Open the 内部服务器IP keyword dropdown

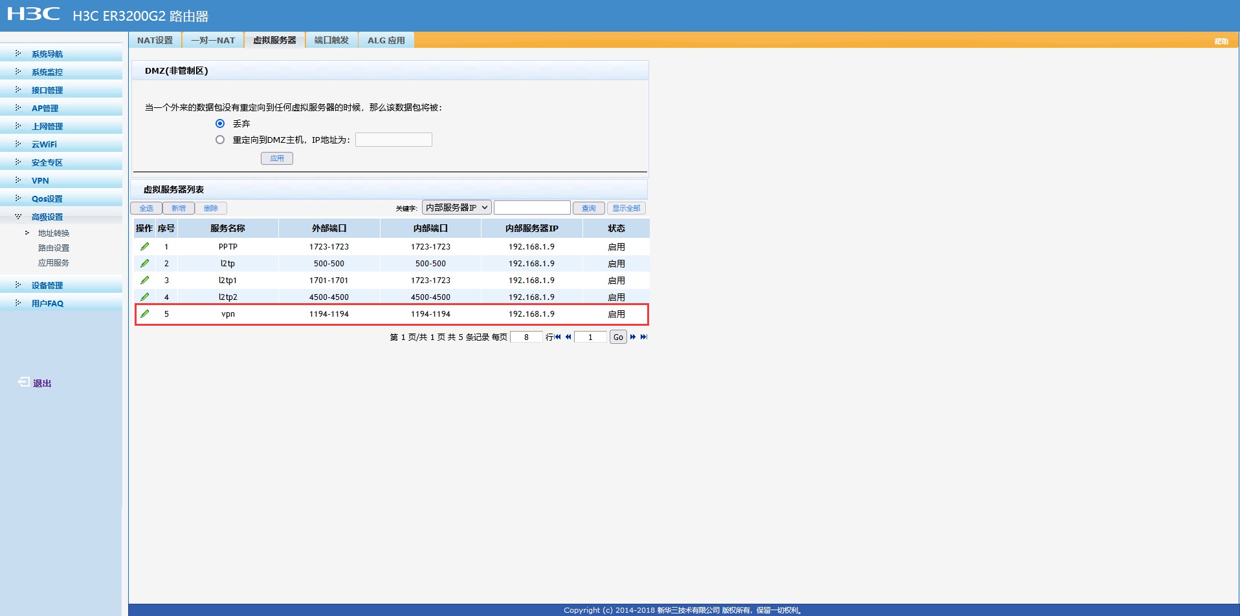click(x=456, y=207)
